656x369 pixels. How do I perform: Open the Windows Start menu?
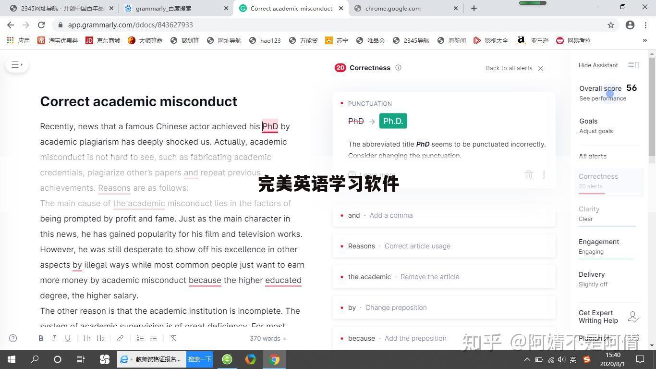coord(12,359)
